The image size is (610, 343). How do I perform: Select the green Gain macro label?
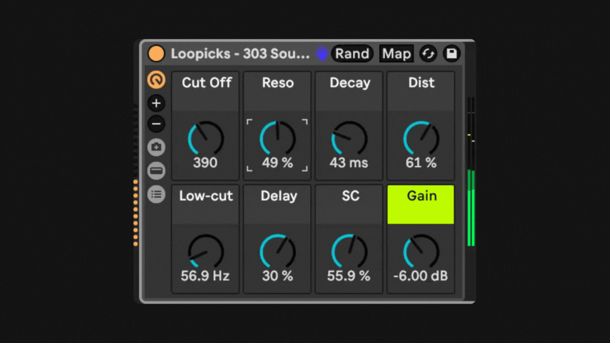pyautogui.click(x=420, y=204)
